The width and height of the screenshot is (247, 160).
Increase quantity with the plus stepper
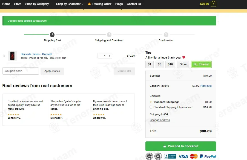pos(110,56)
